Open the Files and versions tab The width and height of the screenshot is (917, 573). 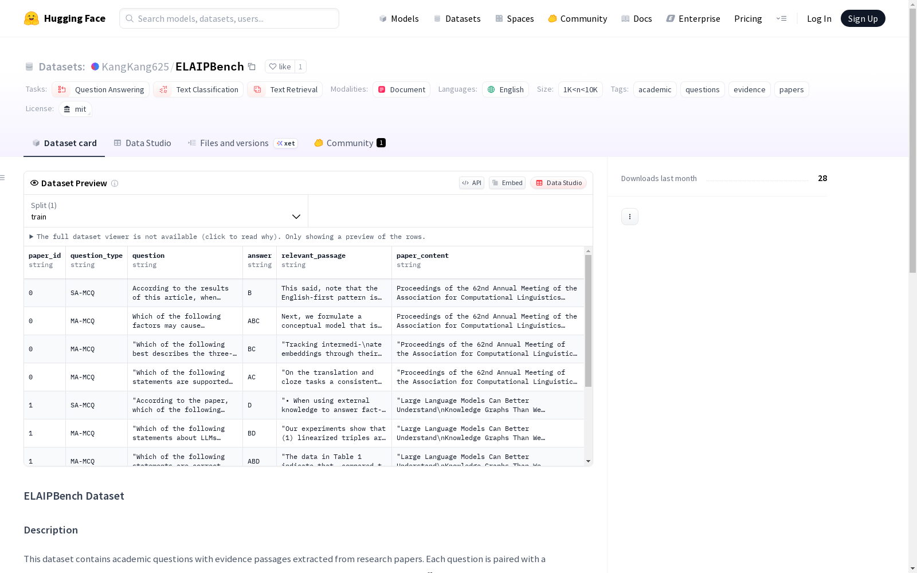coord(242,143)
